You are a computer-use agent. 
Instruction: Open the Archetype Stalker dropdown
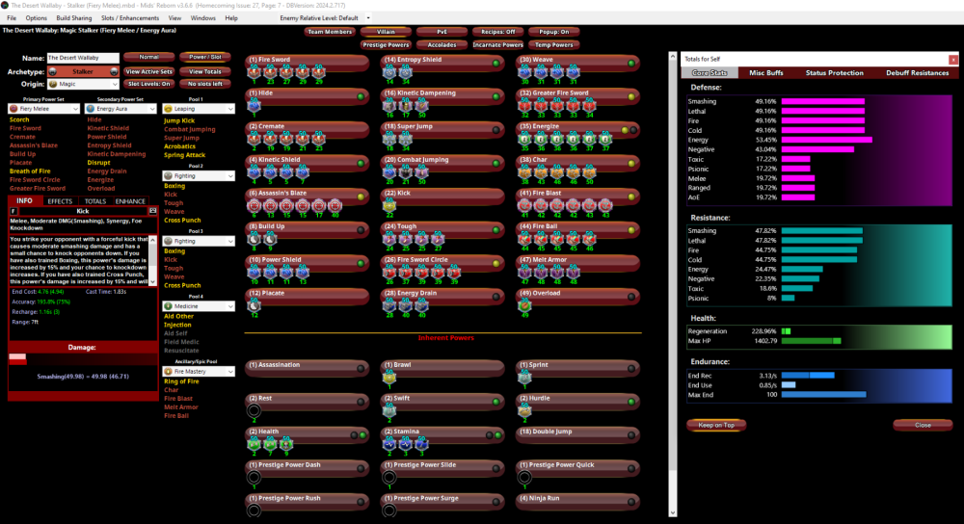[83, 71]
